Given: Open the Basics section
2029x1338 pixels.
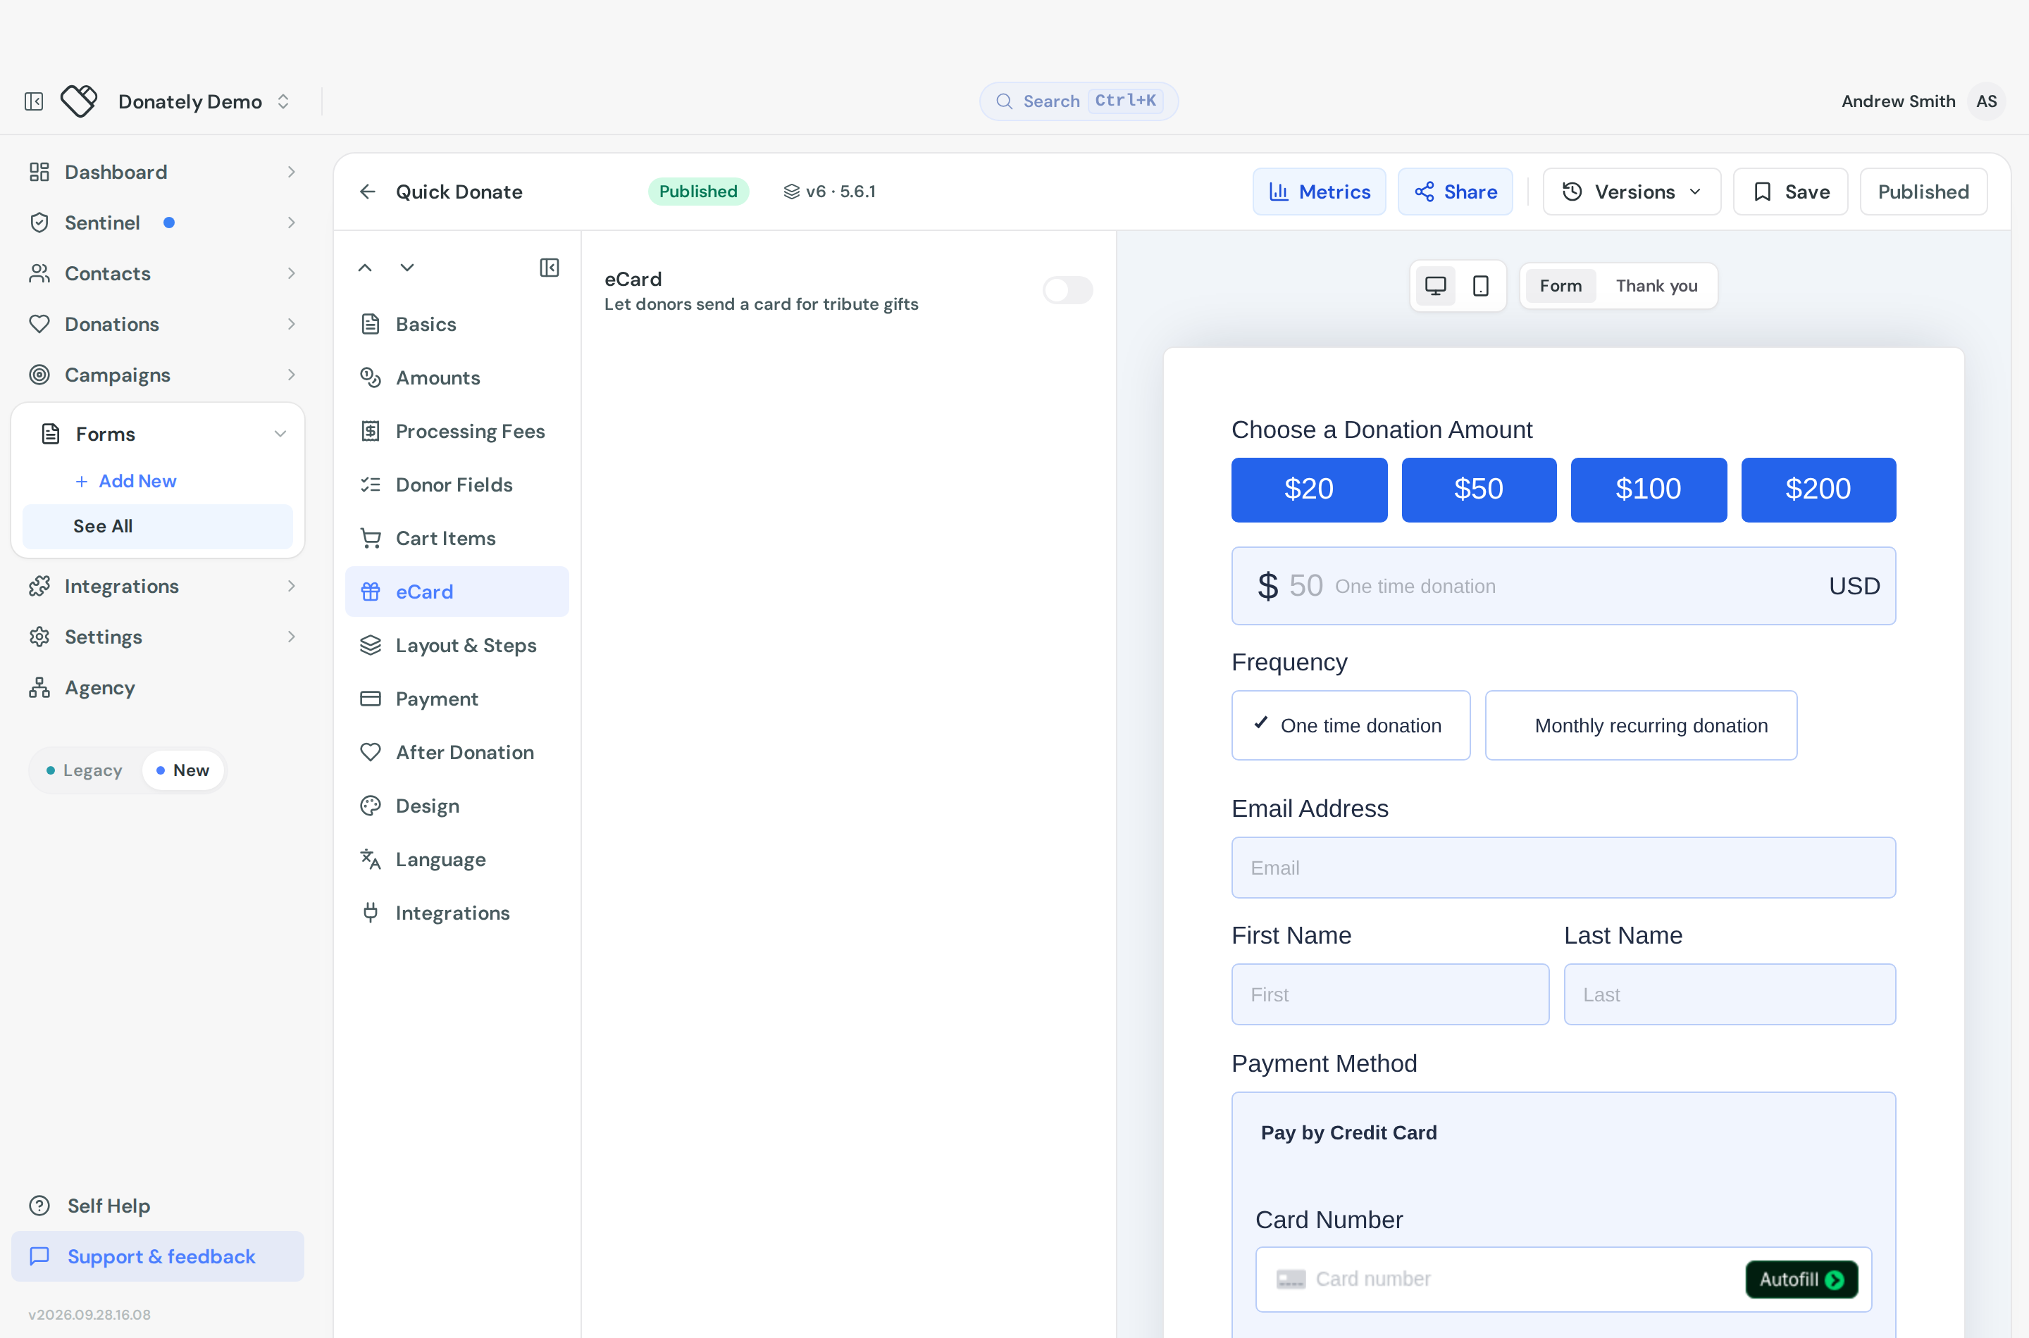Looking at the screenshot, I should 457,324.
